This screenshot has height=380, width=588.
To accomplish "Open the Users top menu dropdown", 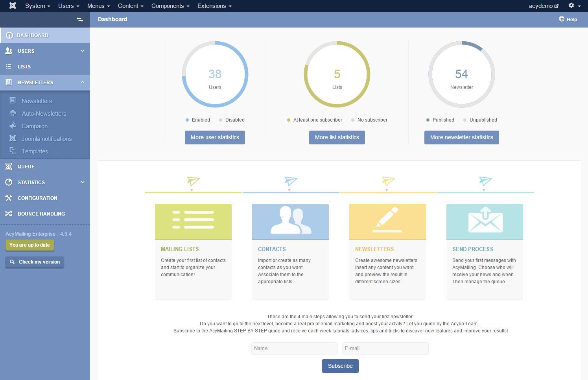I will pyautogui.click(x=68, y=6).
